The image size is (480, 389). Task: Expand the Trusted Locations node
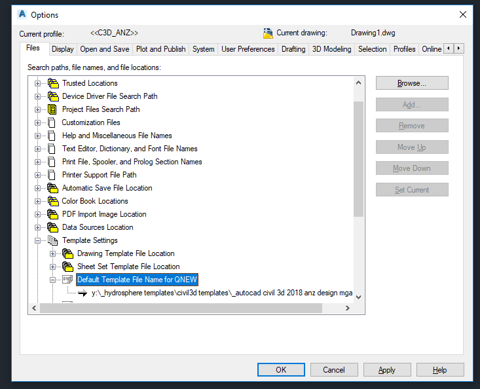[x=37, y=83]
